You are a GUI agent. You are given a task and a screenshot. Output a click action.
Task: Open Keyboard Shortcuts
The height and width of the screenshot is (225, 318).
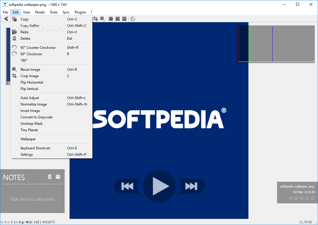point(51,148)
